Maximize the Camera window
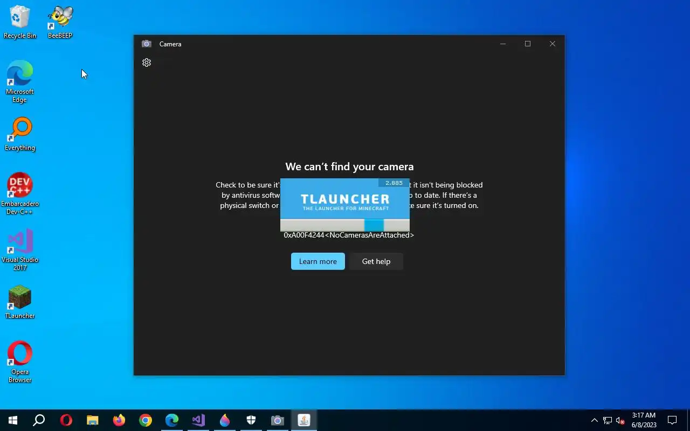The image size is (690, 431). click(x=528, y=44)
